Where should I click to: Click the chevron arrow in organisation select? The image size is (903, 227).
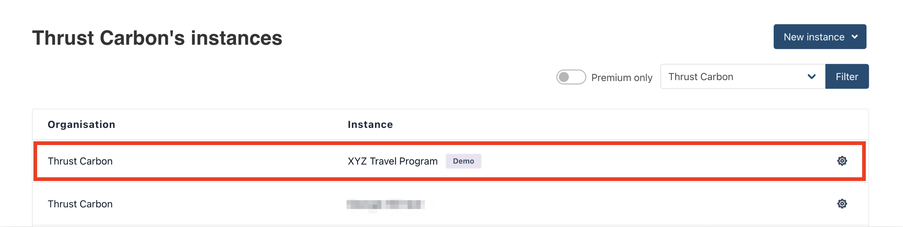812,77
